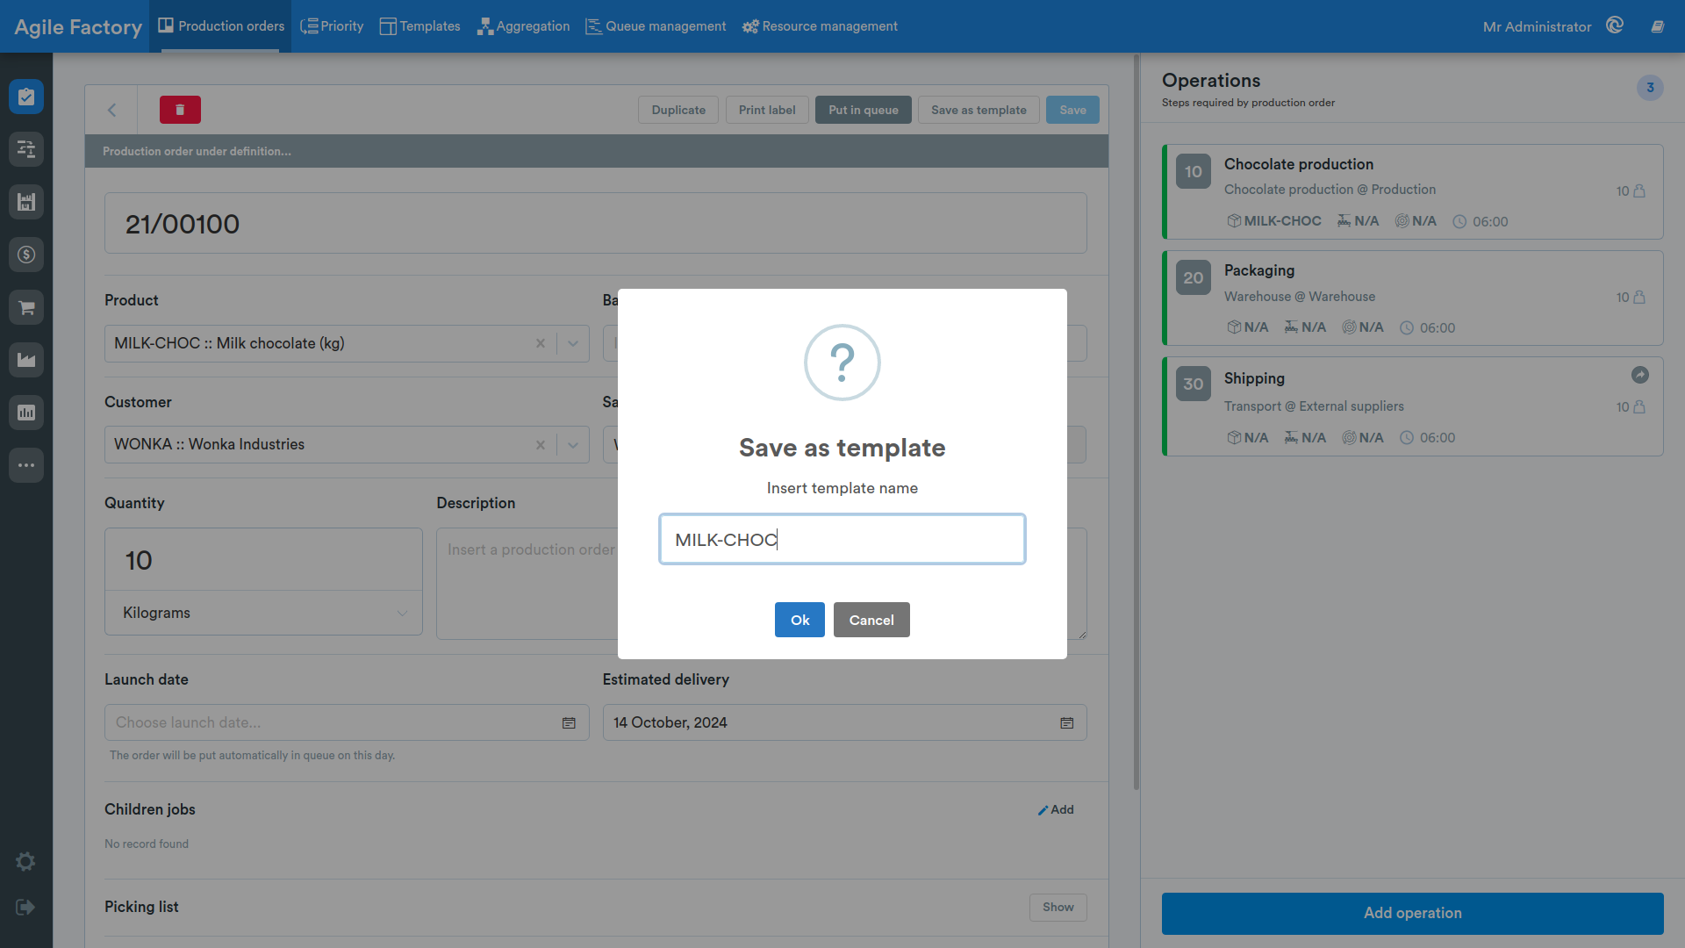Click lock icon on Packaging operation
The width and height of the screenshot is (1685, 948).
coord(1638,297)
